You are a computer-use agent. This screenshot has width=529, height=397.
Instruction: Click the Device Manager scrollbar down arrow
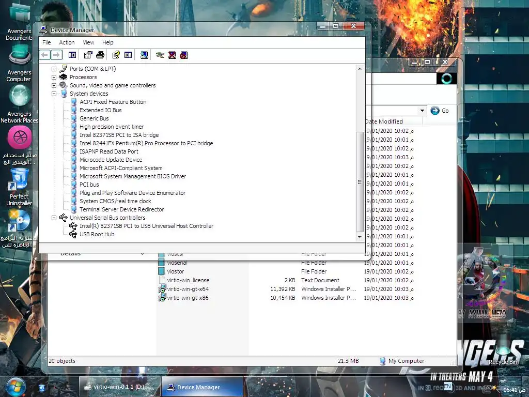click(x=360, y=237)
